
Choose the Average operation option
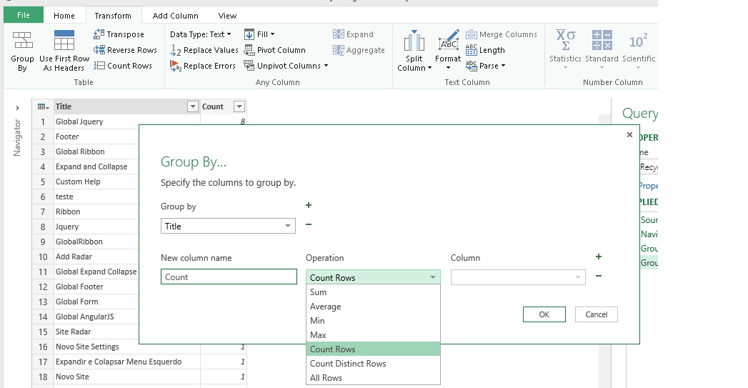coord(326,307)
